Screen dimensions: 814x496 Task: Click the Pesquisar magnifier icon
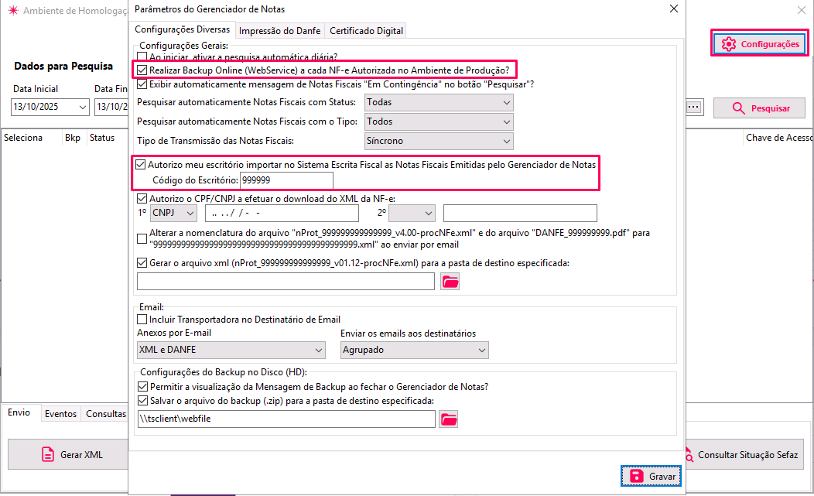[x=738, y=108]
